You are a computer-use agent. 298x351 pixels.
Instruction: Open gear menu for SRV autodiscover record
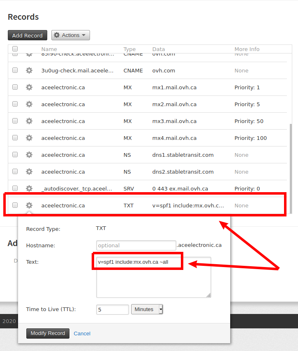coord(29,188)
